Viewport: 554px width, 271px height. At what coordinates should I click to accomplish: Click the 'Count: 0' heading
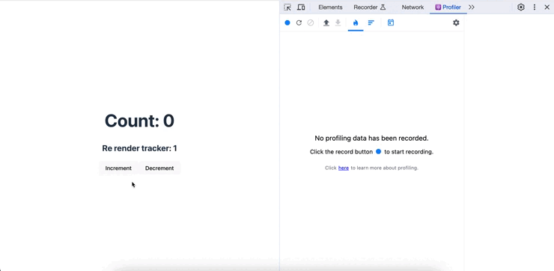click(139, 121)
